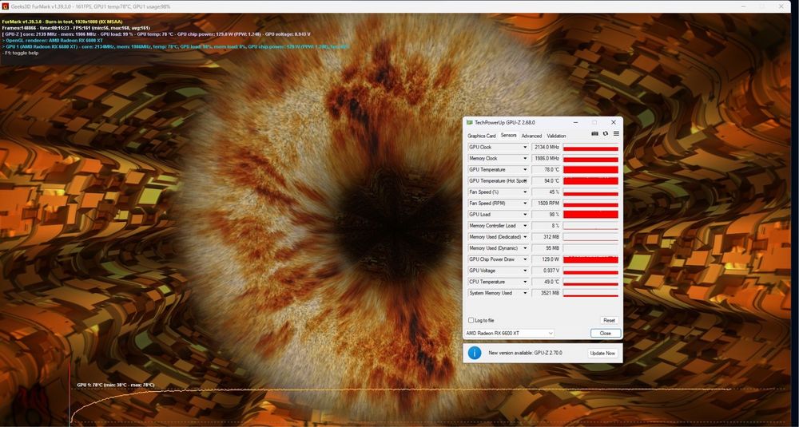Expand the Memory Controller Load dropdown

[525, 225]
